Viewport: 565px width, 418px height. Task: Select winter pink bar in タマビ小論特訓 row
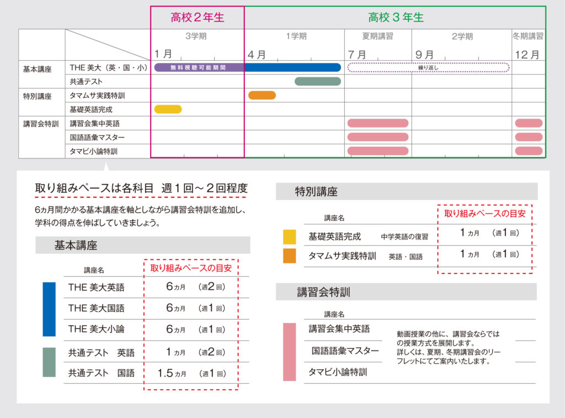click(x=529, y=151)
